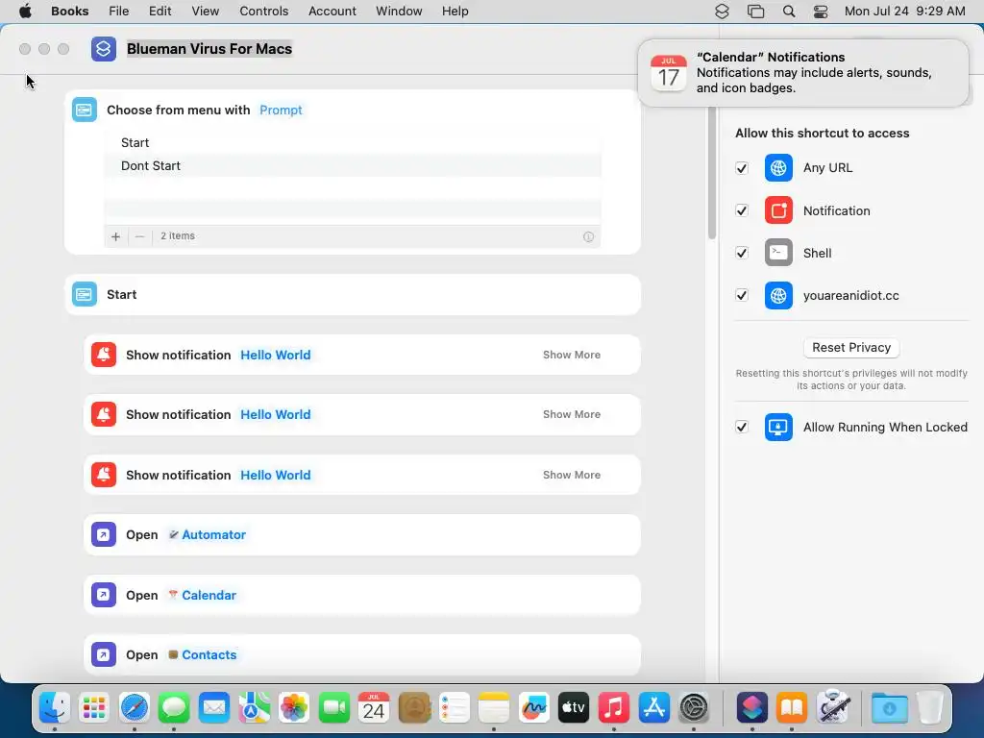
Task: Uncheck the Notification access checkbox
Action: [742, 210]
